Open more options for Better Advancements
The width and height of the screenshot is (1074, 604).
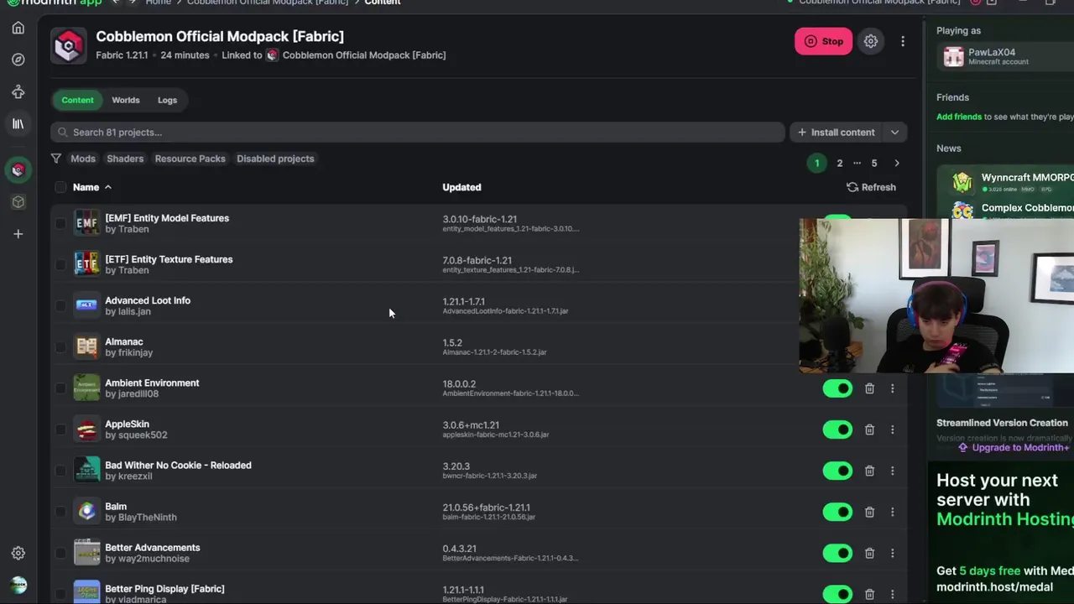coord(893,553)
